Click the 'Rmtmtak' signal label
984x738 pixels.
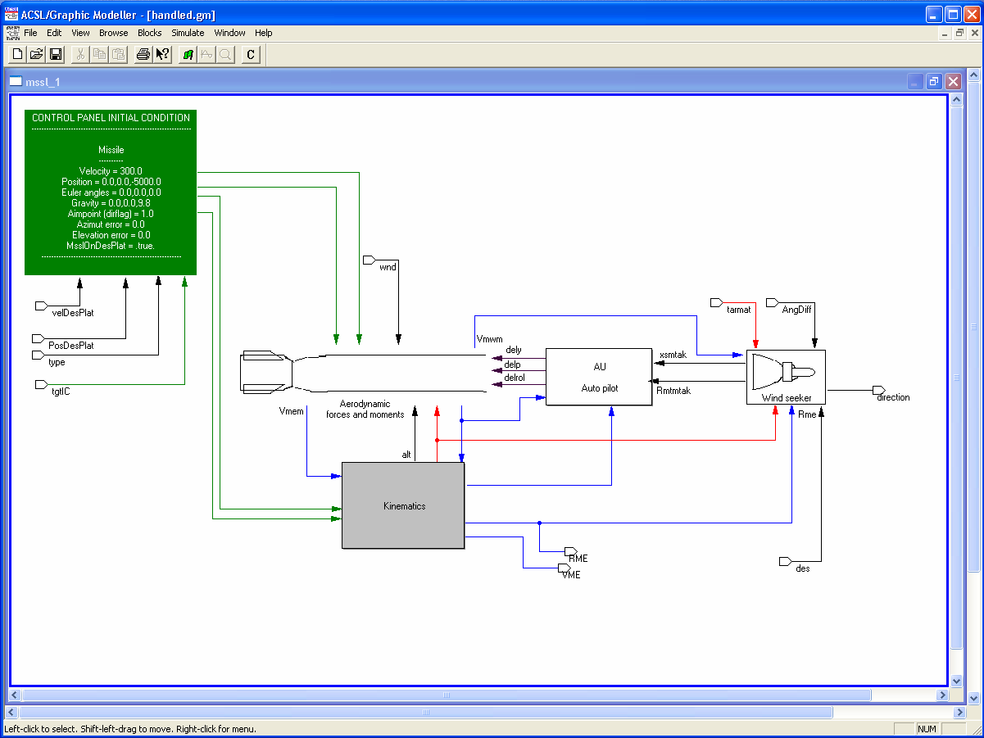tap(673, 391)
